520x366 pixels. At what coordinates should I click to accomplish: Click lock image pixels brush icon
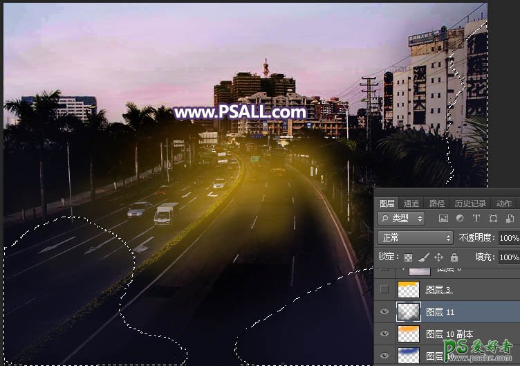423,257
